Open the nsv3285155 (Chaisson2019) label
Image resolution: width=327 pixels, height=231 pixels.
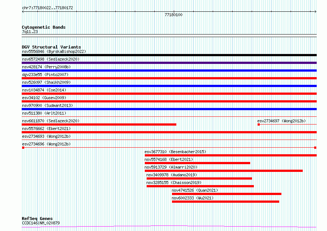point(174,183)
